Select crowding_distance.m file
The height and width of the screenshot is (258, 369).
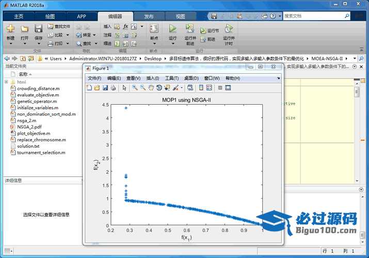click(38, 88)
